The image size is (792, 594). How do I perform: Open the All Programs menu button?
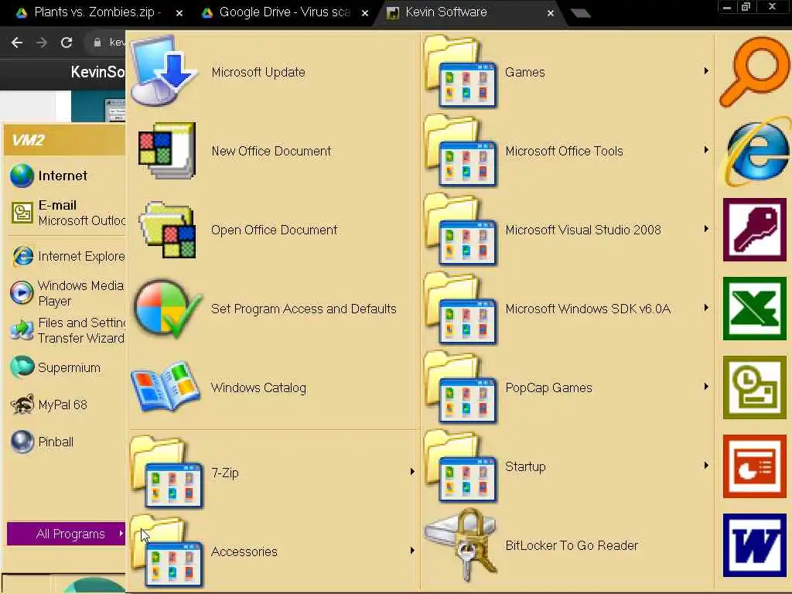coord(67,534)
